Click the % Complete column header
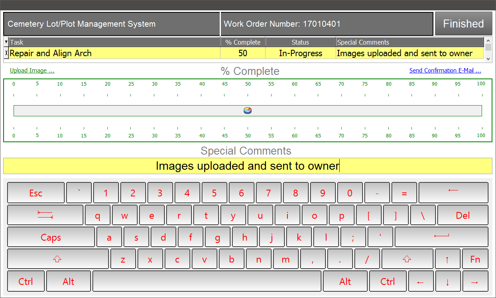Image resolution: width=496 pixels, height=298 pixels. click(242, 42)
